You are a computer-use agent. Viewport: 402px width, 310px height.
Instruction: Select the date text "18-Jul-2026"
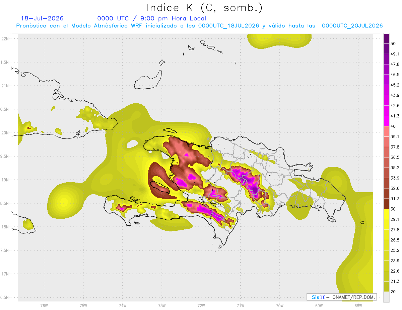pos(42,18)
